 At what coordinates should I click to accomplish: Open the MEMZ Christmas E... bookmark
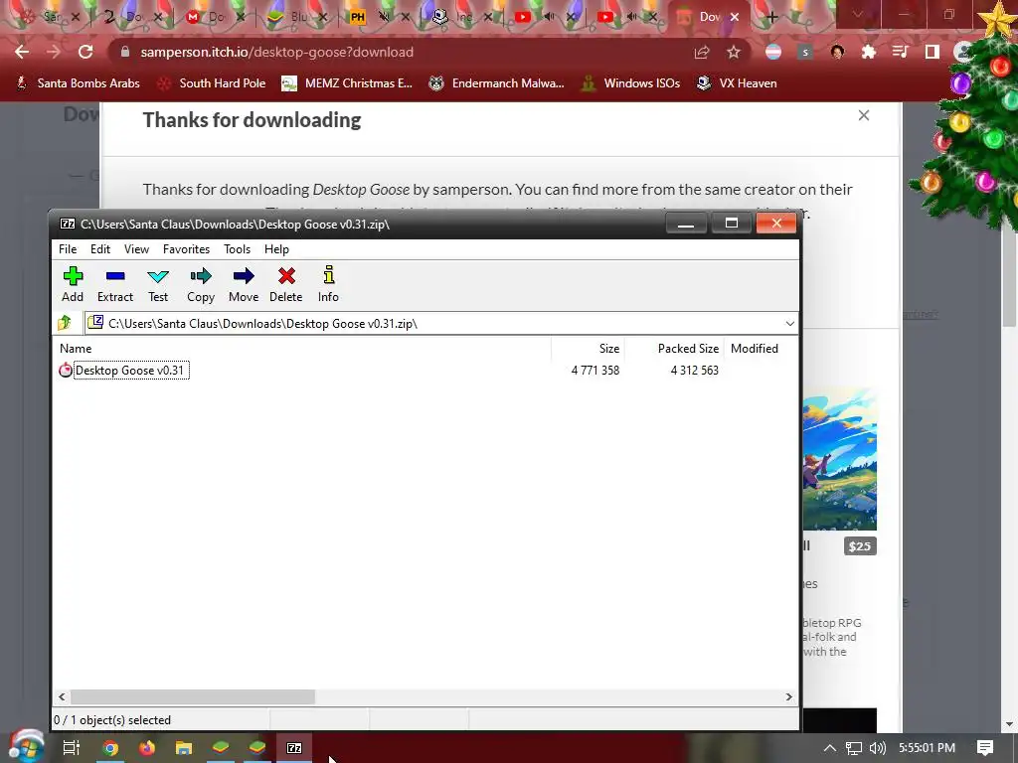(347, 83)
